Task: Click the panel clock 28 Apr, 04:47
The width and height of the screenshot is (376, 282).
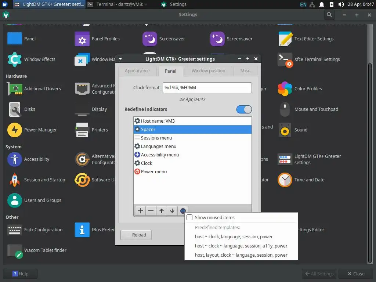Action: coord(361,4)
